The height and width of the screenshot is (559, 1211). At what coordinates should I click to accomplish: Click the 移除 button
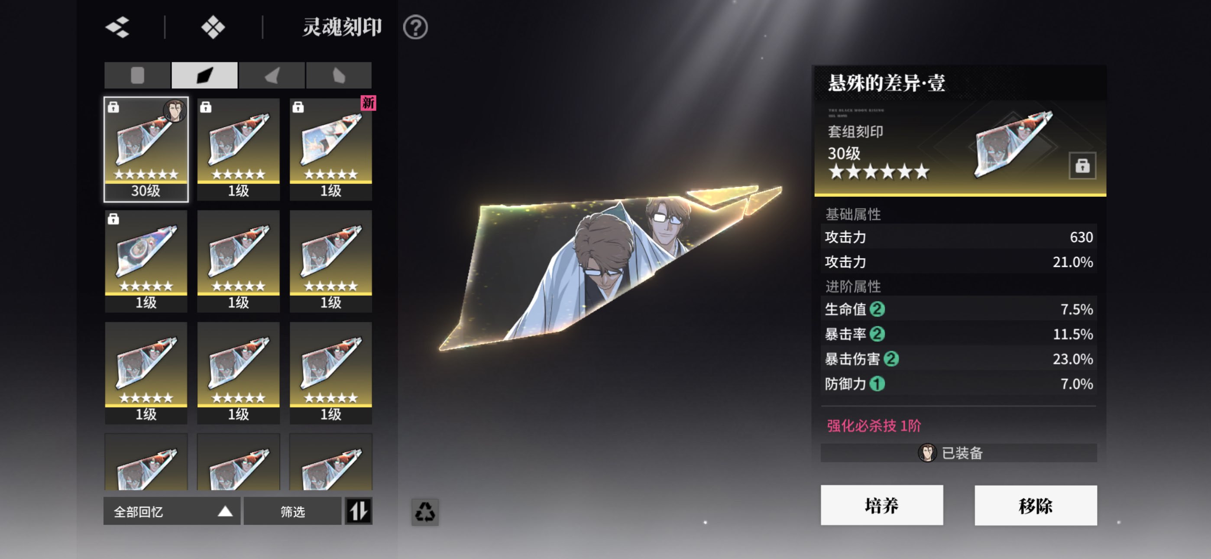click(1035, 505)
